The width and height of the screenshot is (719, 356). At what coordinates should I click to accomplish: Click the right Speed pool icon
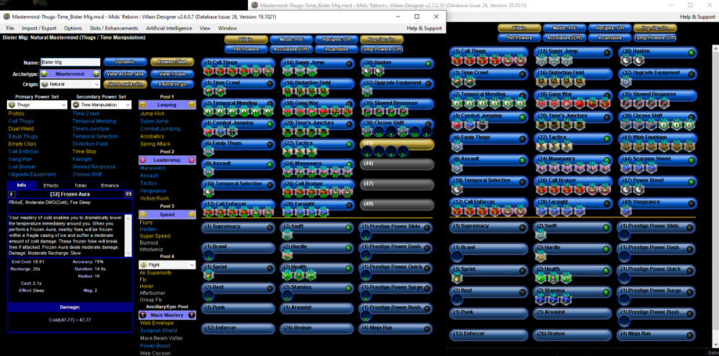(x=192, y=214)
